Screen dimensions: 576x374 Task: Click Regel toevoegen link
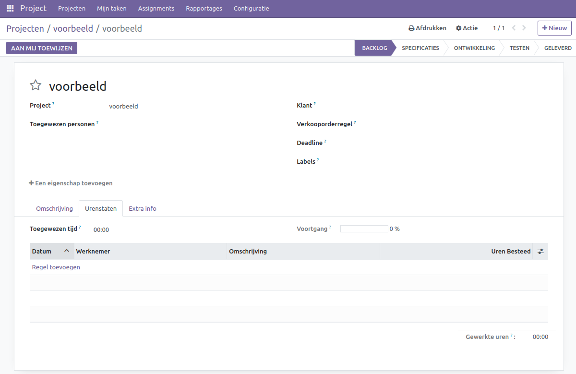coord(56,267)
